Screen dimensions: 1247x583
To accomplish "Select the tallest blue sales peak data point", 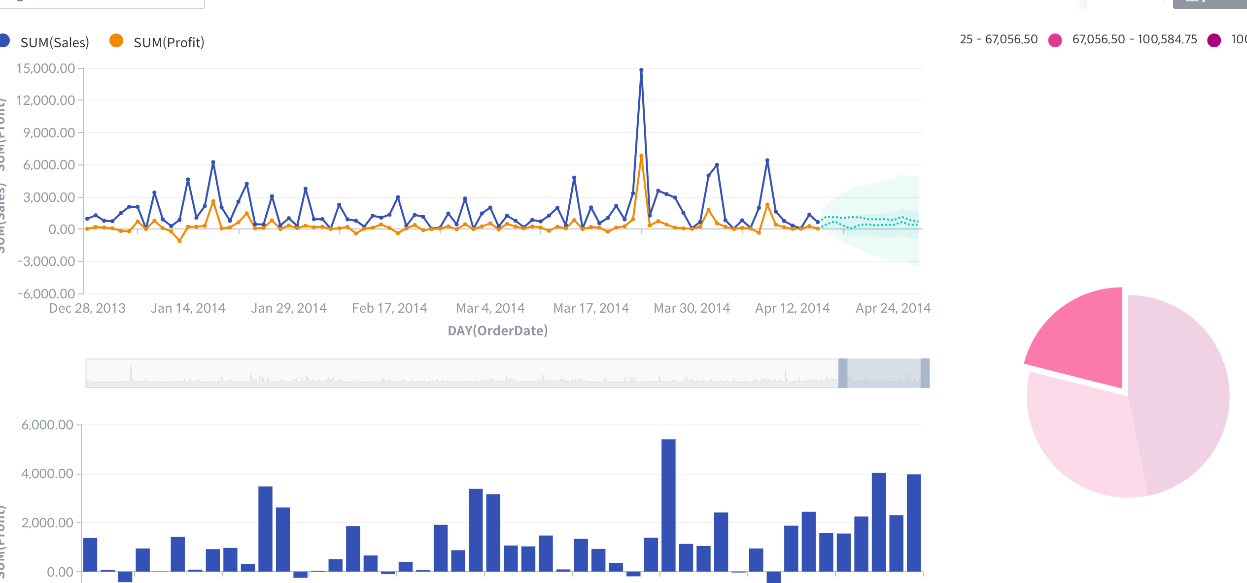I will [x=641, y=70].
